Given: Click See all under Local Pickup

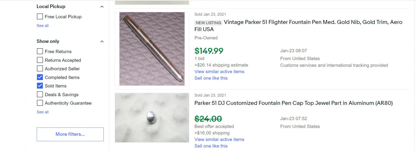Looking at the screenshot, I should [x=42, y=26].
